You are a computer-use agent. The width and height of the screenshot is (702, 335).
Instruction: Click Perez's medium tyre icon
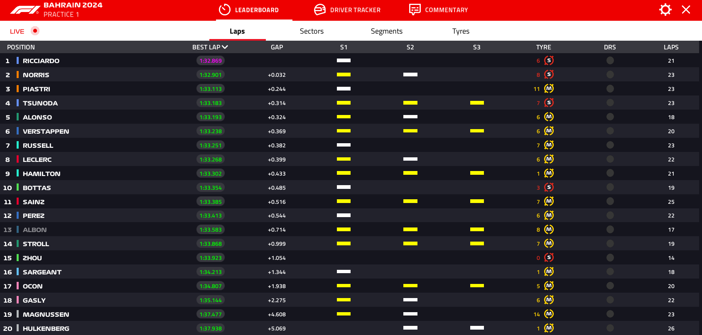pos(549,215)
